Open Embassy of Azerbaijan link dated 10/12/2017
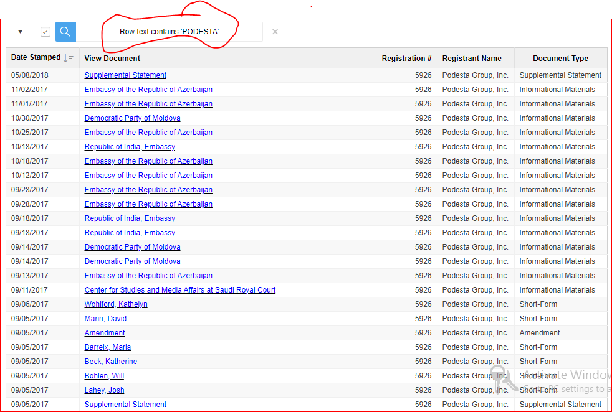 (148, 176)
